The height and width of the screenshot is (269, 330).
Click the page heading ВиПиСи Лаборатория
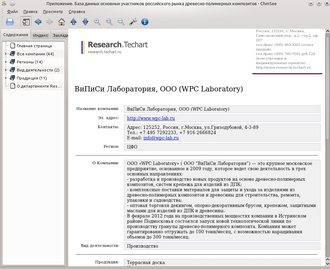click(159, 89)
